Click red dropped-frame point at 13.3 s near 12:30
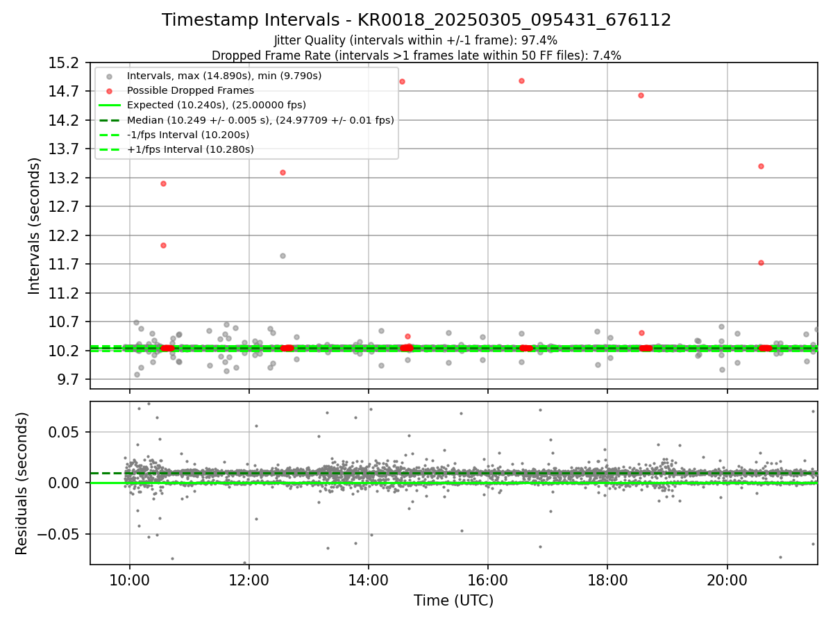Image resolution: width=833 pixels, height=625 pixels. coord(283,172)
